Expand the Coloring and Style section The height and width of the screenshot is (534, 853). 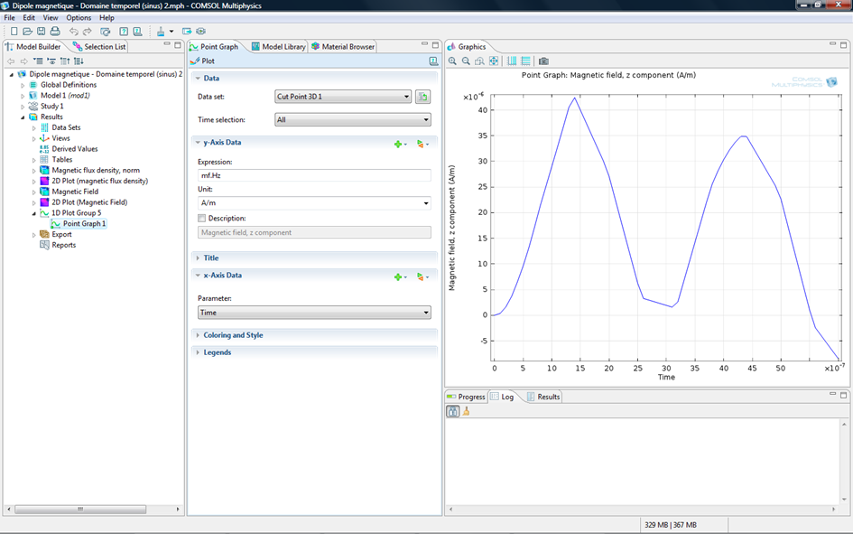[233, 335]
